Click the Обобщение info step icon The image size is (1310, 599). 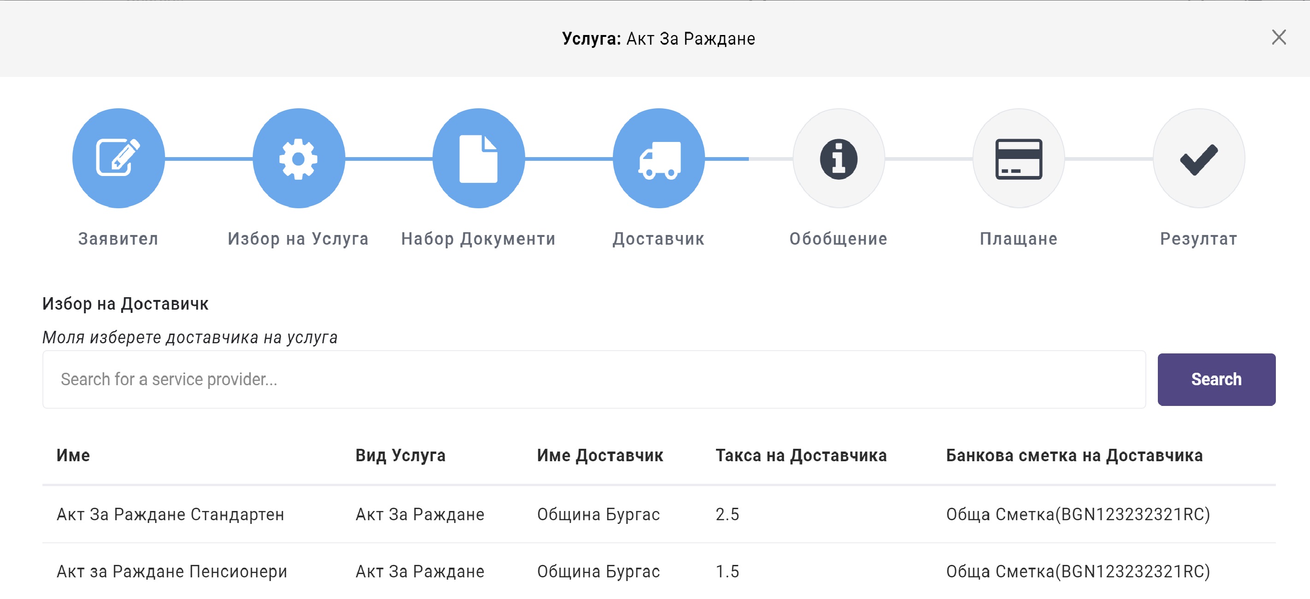point(839,158)
